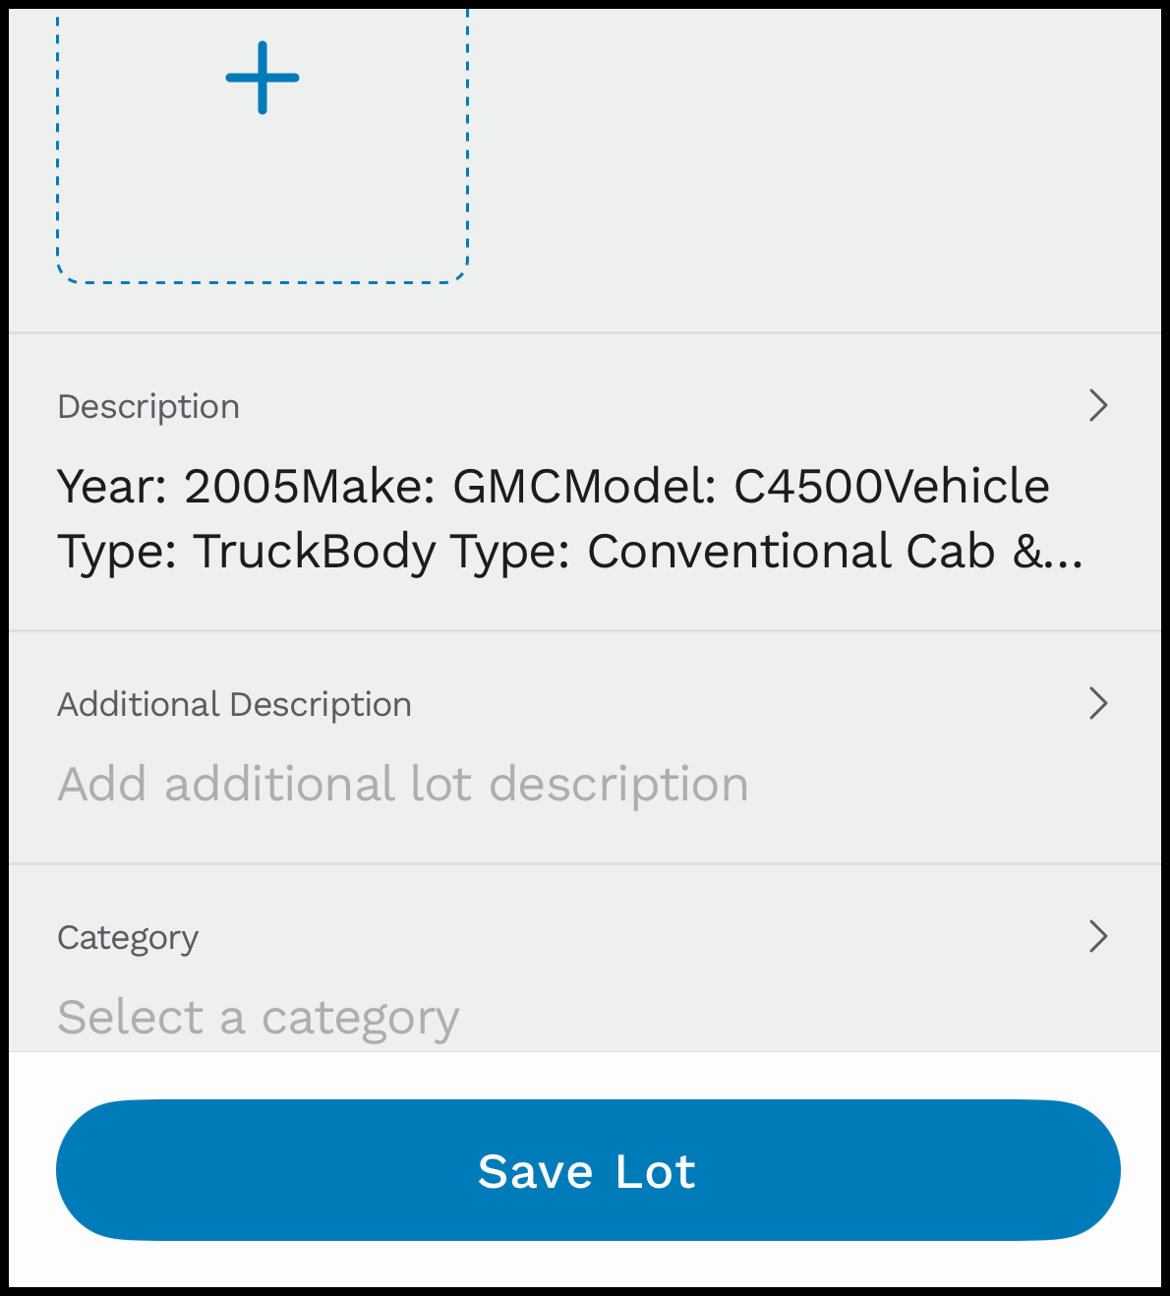The image size is (1170, 1296).
Task: Click the right-facing chevron in the Category row
Action: point(1098,937)
